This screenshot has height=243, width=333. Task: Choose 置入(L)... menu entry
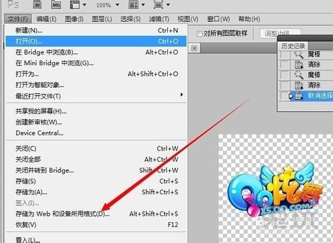96,240
